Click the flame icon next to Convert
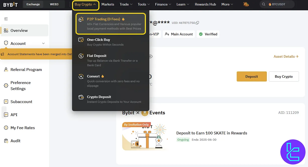 click(102, 76)
